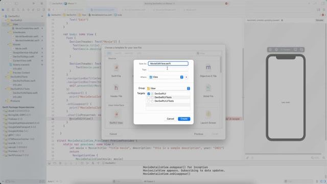The width and height of the screenshot is (327, 184).
Task: Select Movie.swift in navigator
Action: (x=21, y=49)
